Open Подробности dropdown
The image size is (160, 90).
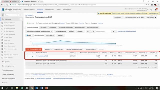coord(58,49)
